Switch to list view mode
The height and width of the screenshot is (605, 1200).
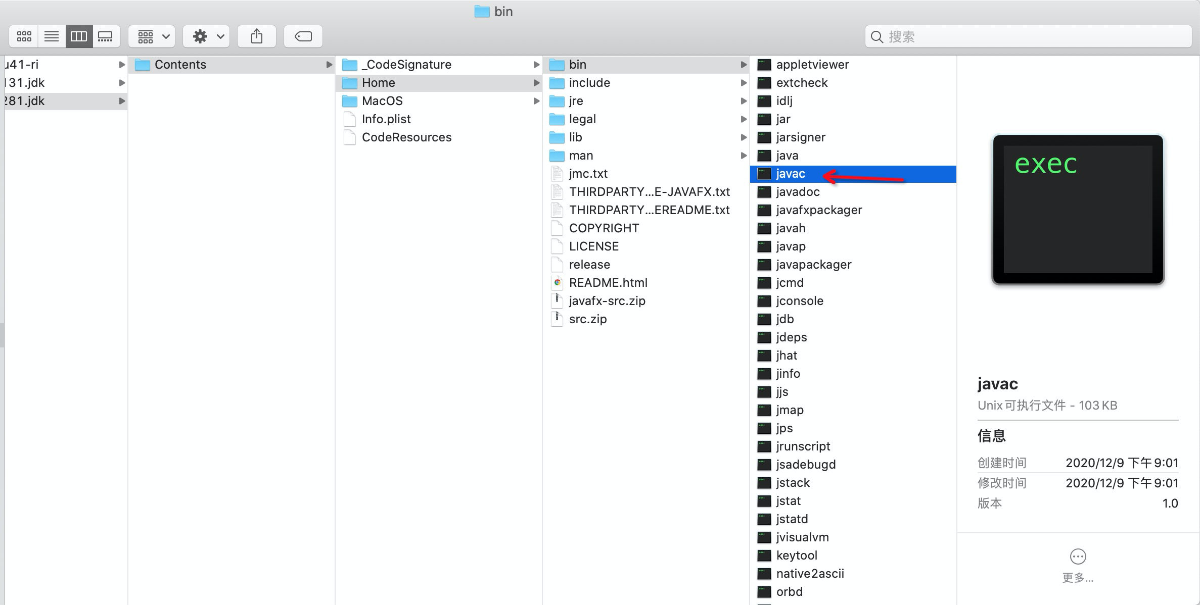pos(52,36)
